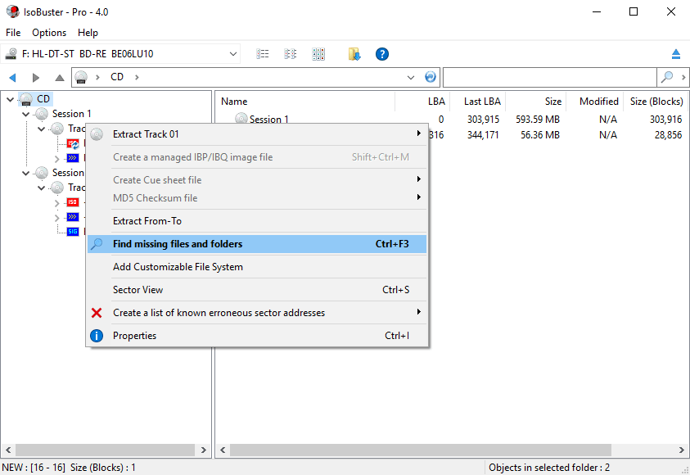Viewport: 690px width, 475px height.
Task: Click inside the search input field
Action: pos(549,77)
